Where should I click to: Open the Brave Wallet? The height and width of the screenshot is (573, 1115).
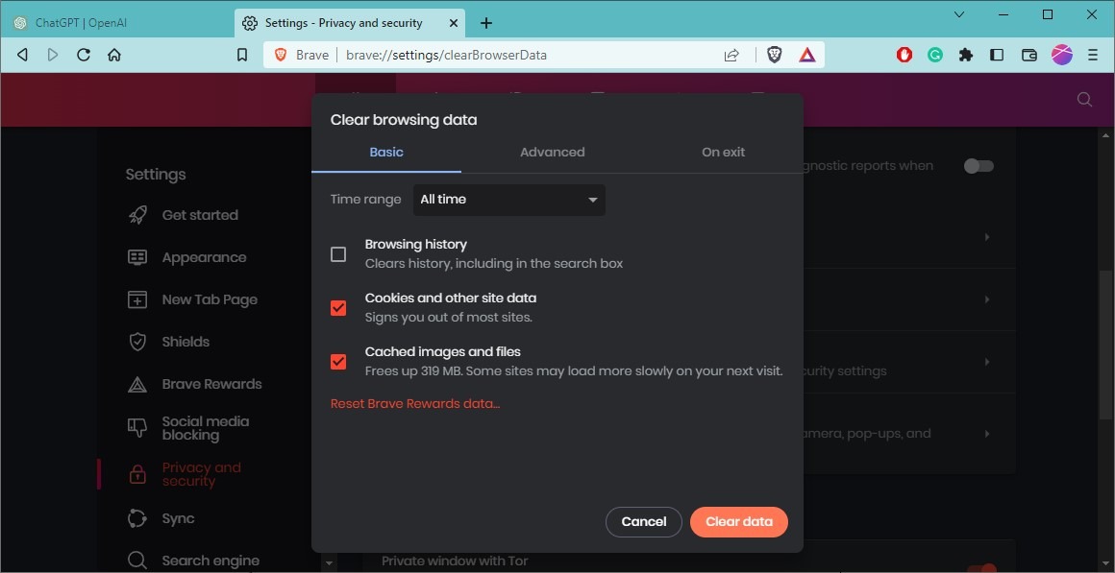[1028, 55]
